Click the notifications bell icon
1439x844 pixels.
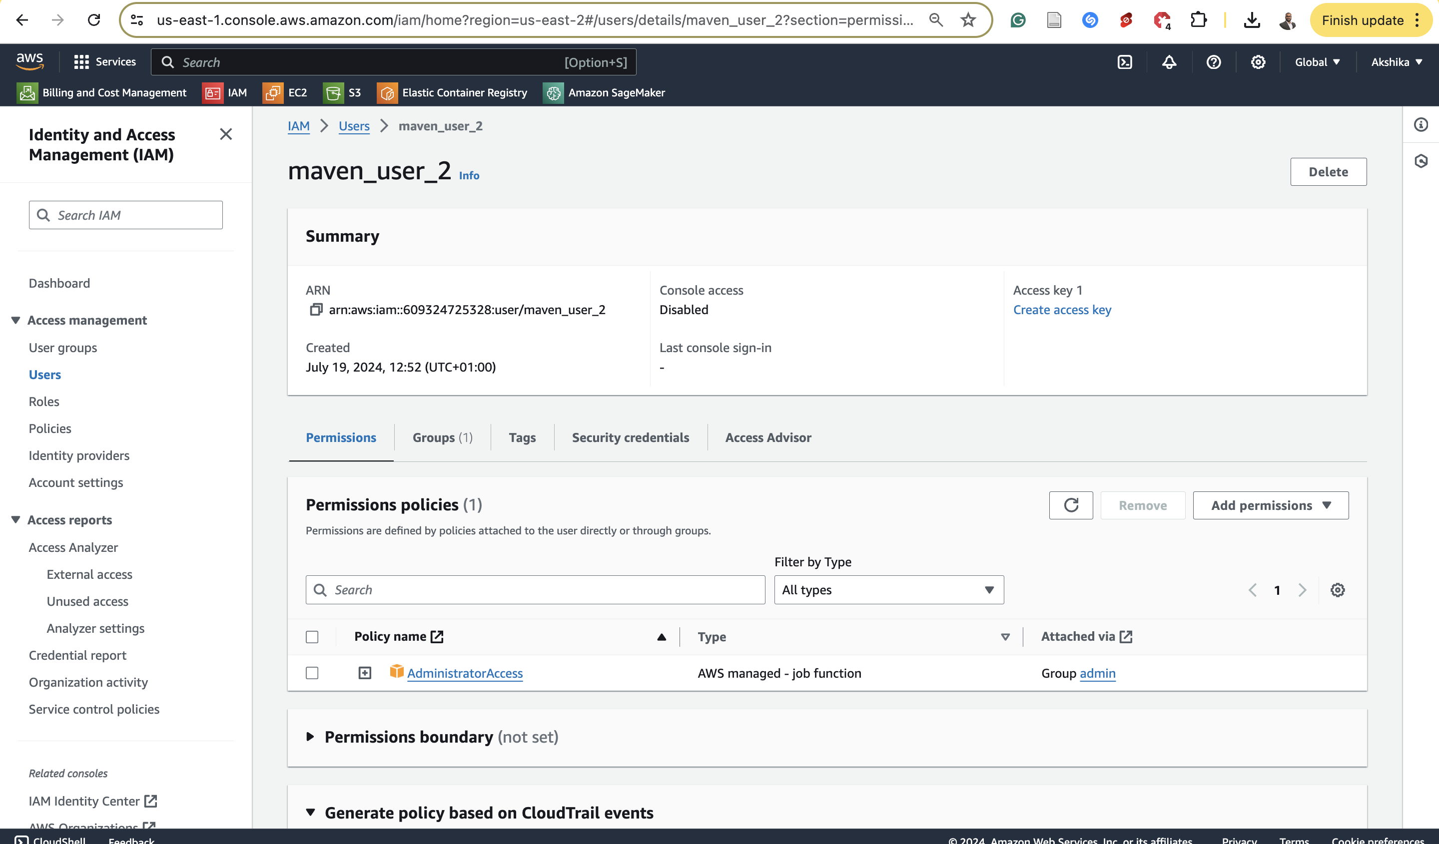point(1169,62)
